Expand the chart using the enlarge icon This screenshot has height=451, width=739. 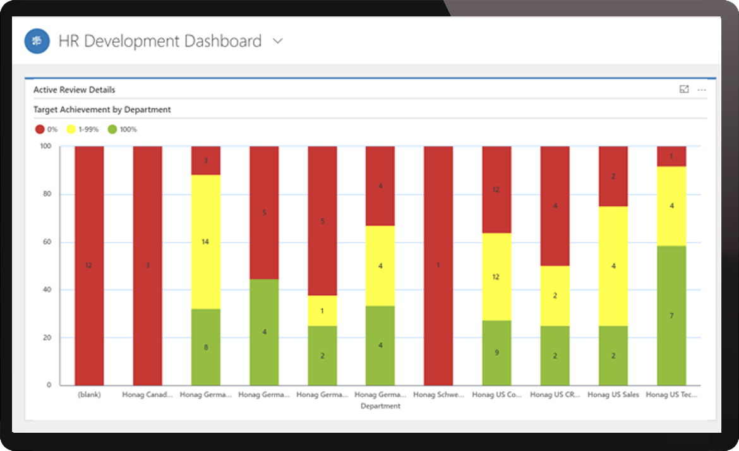(x=683, y=90)
